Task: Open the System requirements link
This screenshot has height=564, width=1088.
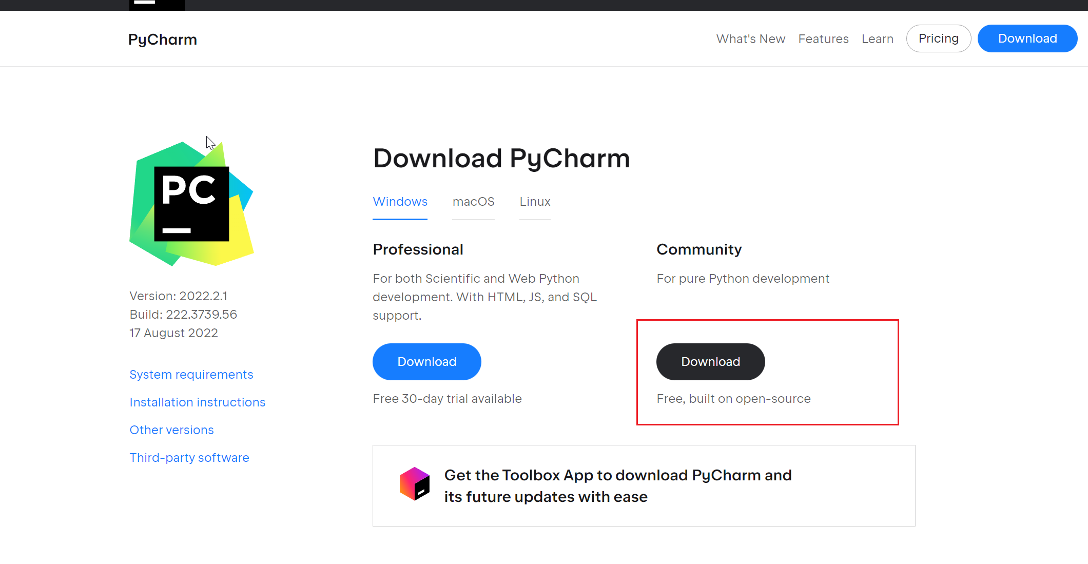Action: [x=191, y=375]
